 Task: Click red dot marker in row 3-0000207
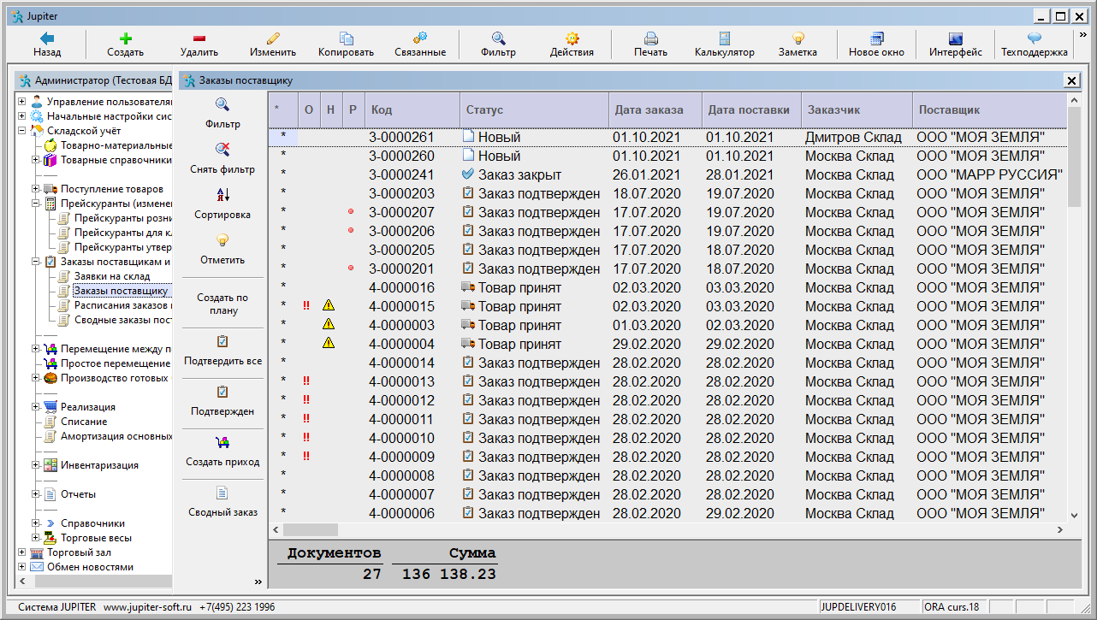point(351,212)
